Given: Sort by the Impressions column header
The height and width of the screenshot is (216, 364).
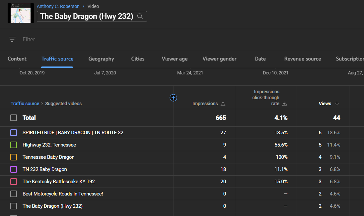Looking at the screenshot, I should click(x=205, y=104).
